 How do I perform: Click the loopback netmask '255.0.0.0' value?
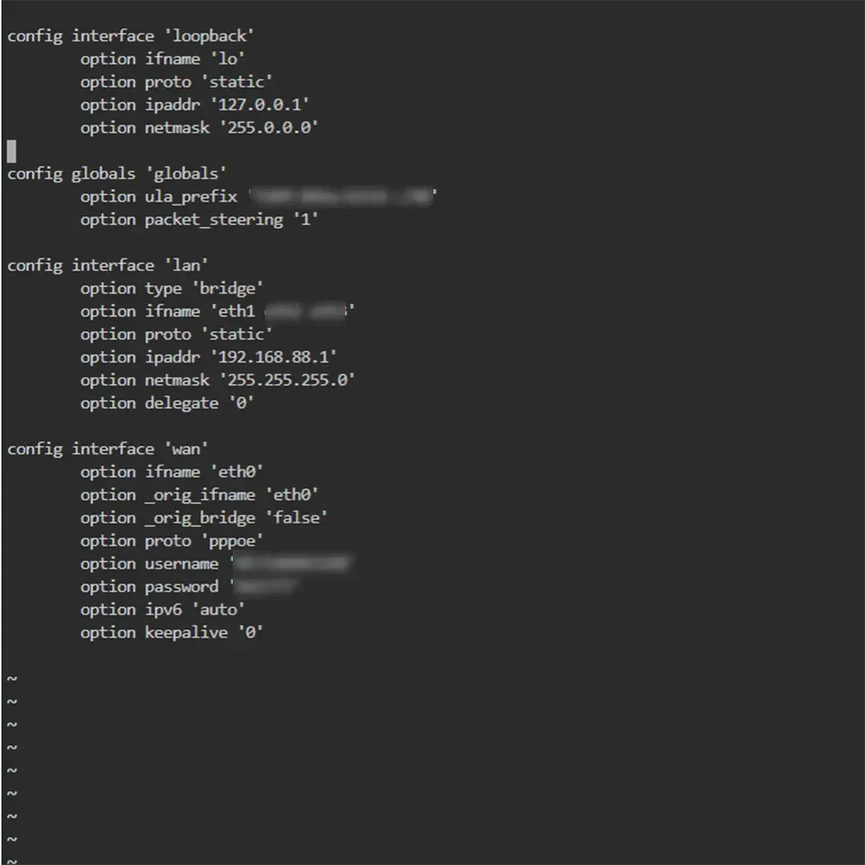coord(269,127)
